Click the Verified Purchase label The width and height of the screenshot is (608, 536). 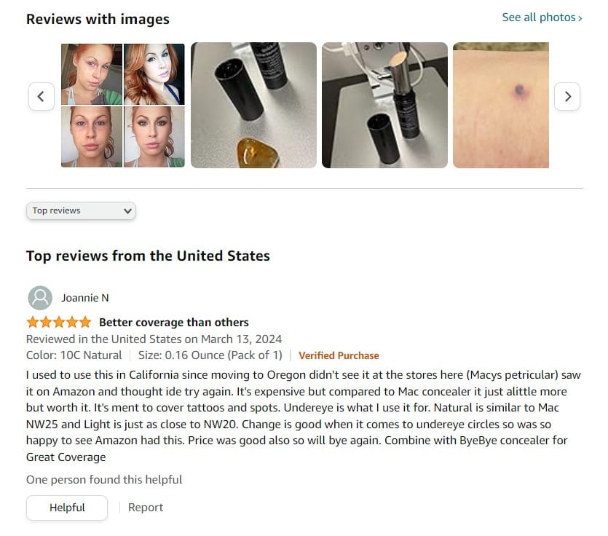[x=339, y=355]
